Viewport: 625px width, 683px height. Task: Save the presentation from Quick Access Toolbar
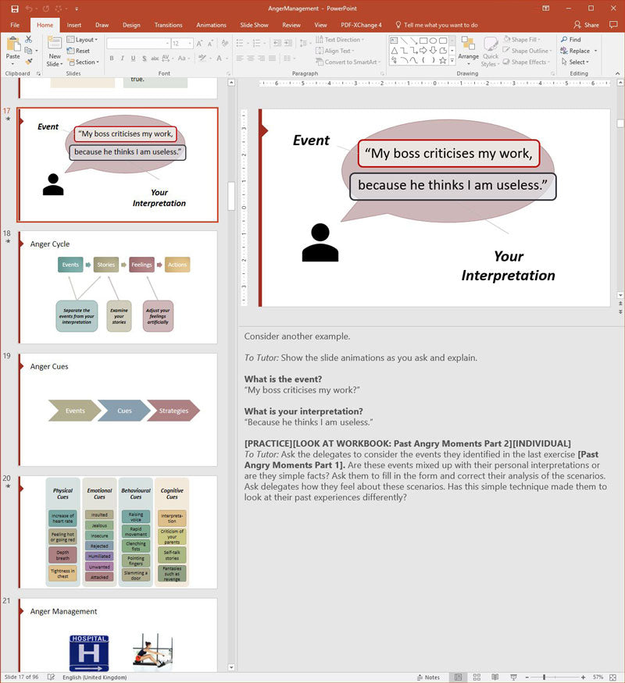[x=15, y=9]
